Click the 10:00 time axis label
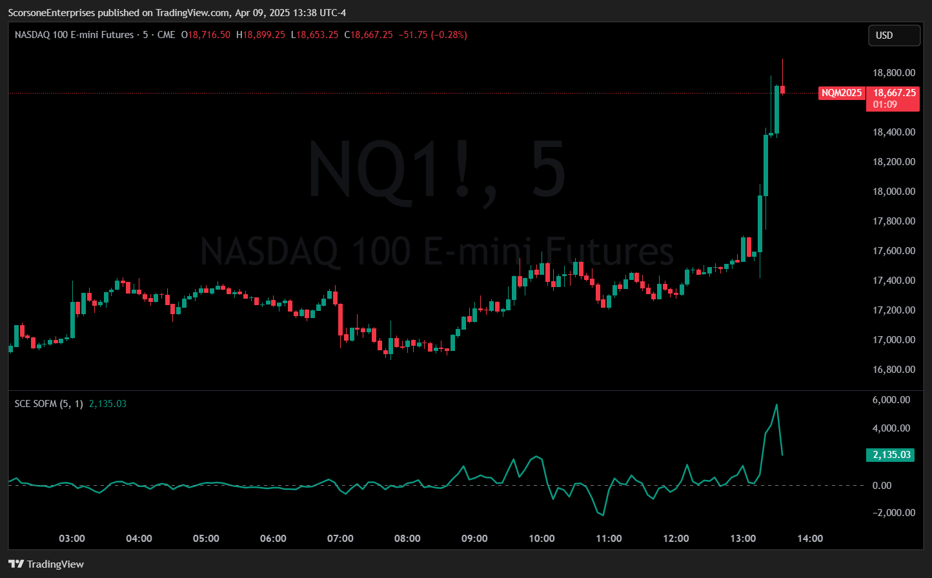 pyautogui.click(x=542, y=539)
